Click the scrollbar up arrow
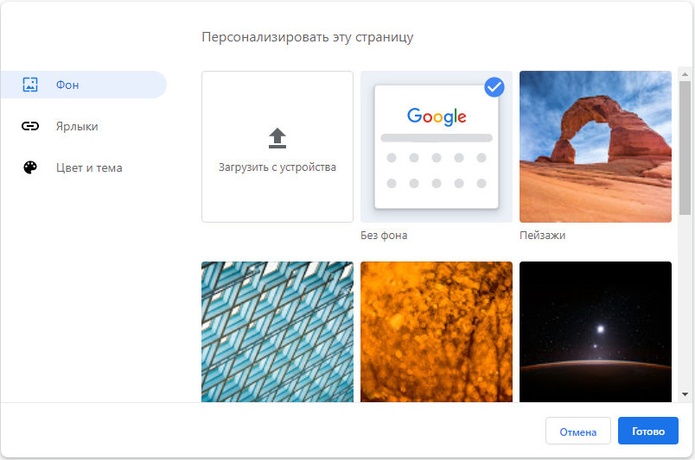Viewport: 695px width, 460px height. [685, 74]
